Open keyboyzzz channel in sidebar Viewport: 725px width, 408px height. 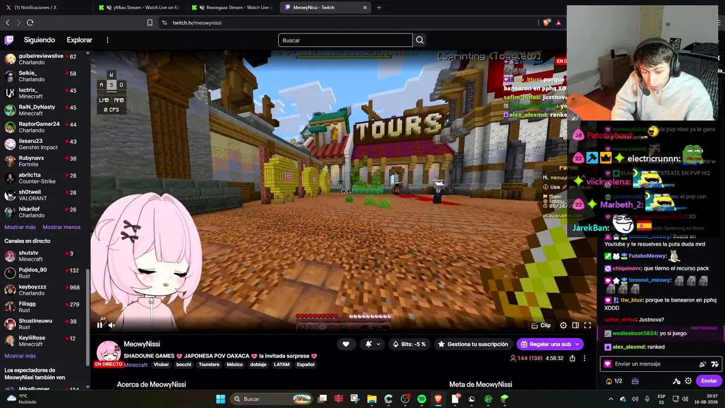point(44,290)
